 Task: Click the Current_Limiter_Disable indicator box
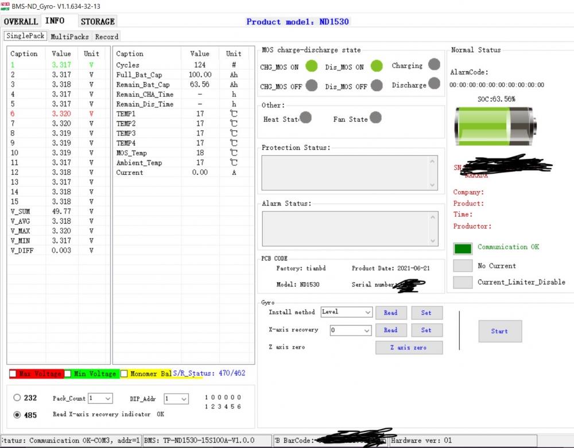[x=463, y=282]
